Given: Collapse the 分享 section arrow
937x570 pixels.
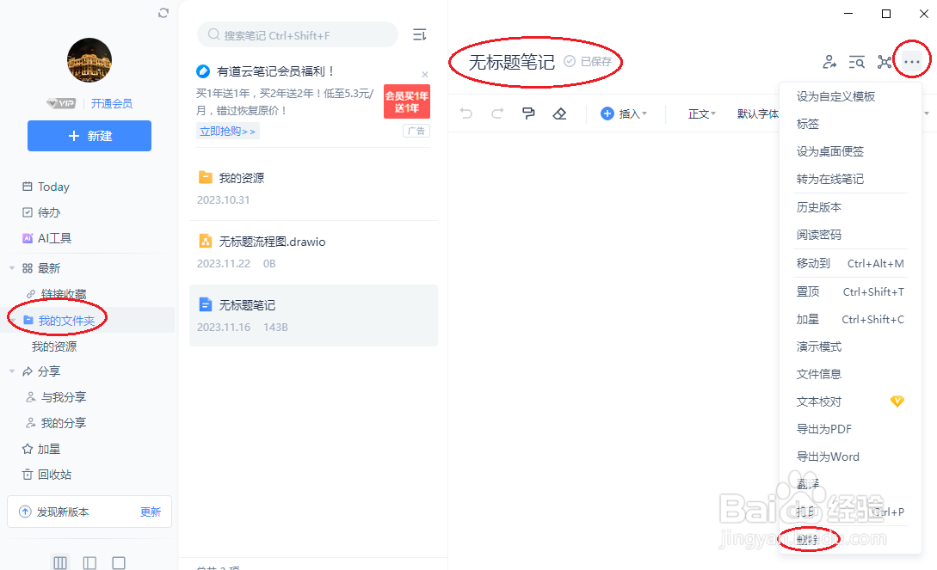Looking at the screenshot, I should point(12,371).
